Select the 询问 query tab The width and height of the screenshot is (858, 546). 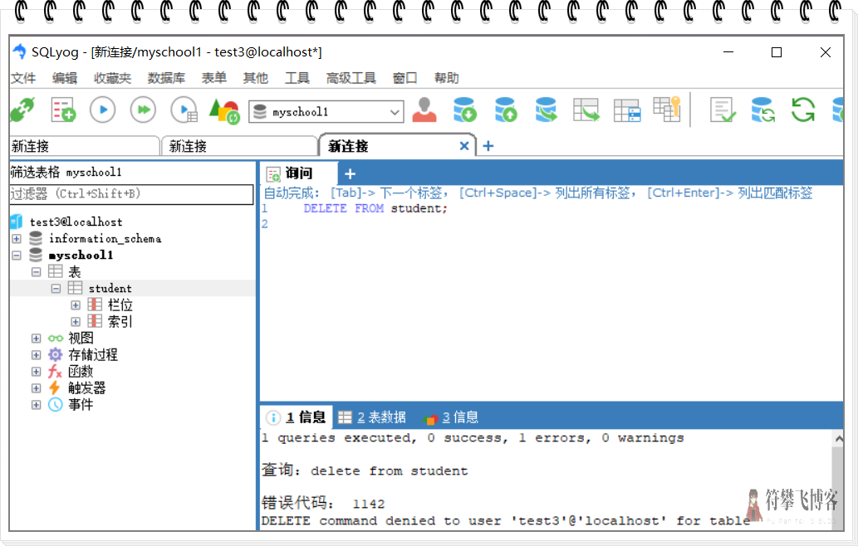pyautogui.click(x=298, y=173)
